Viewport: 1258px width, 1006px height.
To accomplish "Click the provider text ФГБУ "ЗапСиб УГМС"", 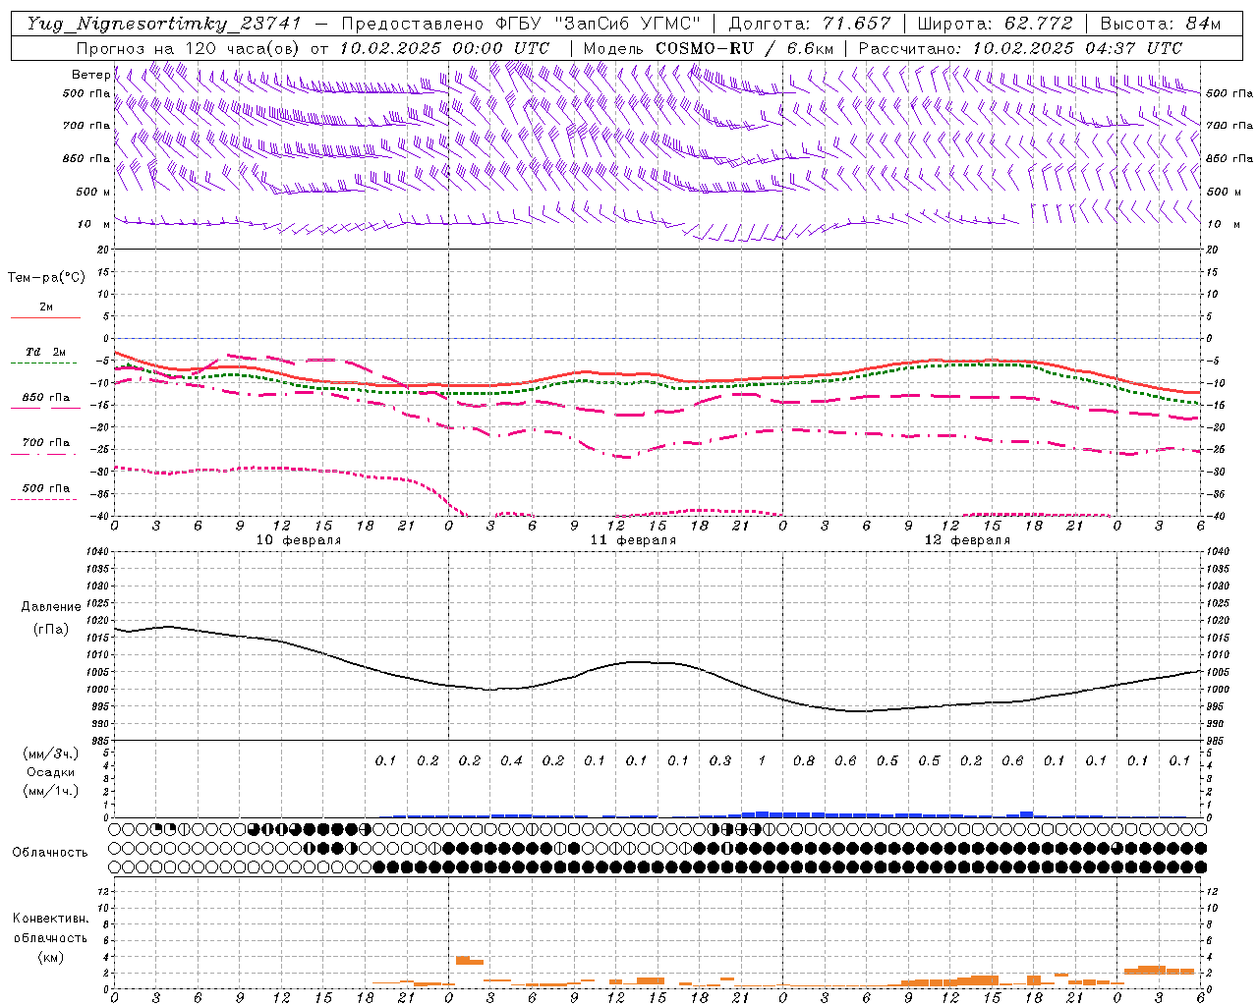I will [600, 24].
